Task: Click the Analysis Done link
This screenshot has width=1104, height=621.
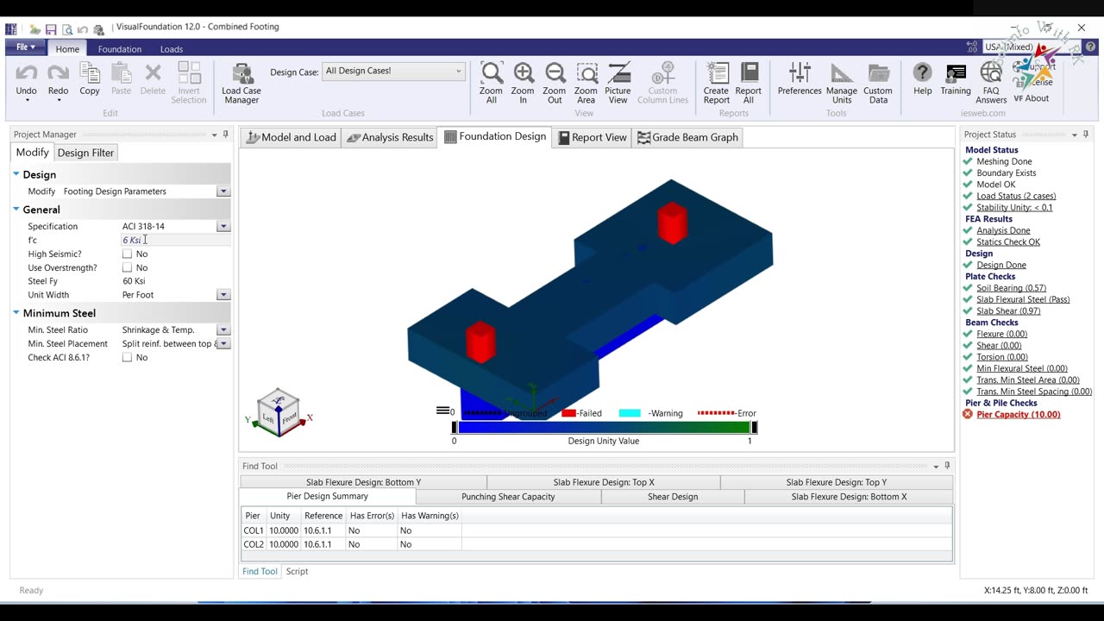Action: click(1003, 230)
